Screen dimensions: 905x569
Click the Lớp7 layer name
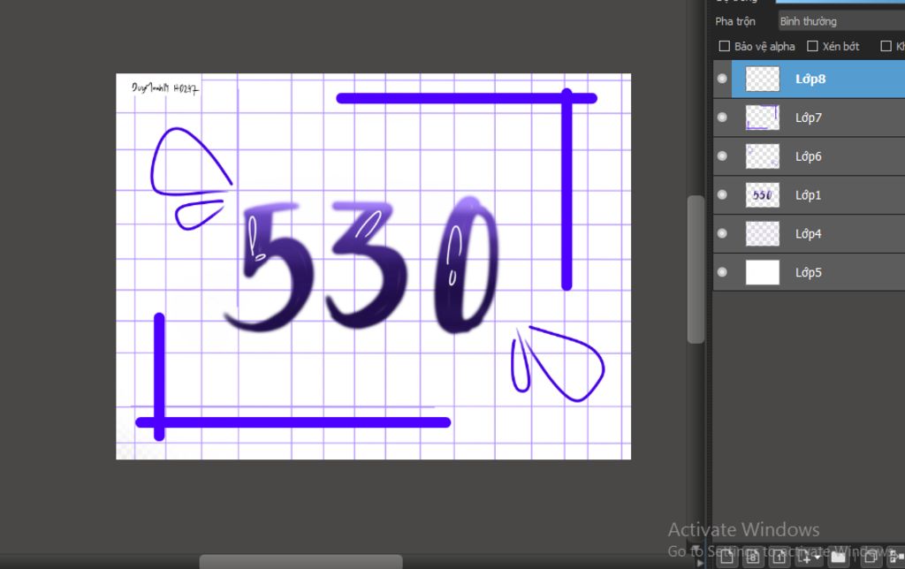point(809,118)
